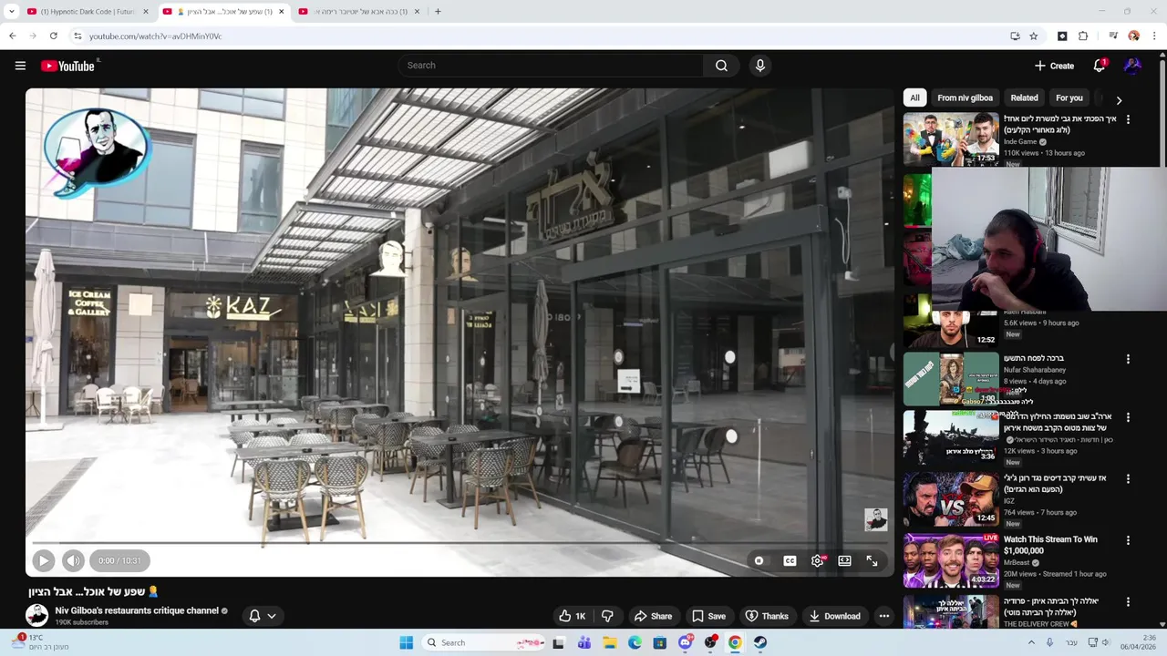Mute the video volume icon
The width and height of the screenshot is (1167, 656).
click(x=73, y=560)
